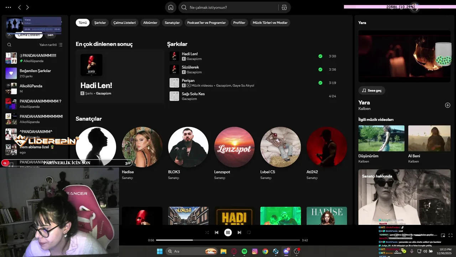Screen dimensions: 456x257
Task: Open the Gazapizm link in the top result
Action: pyautogui.click(x=104, y=93)
